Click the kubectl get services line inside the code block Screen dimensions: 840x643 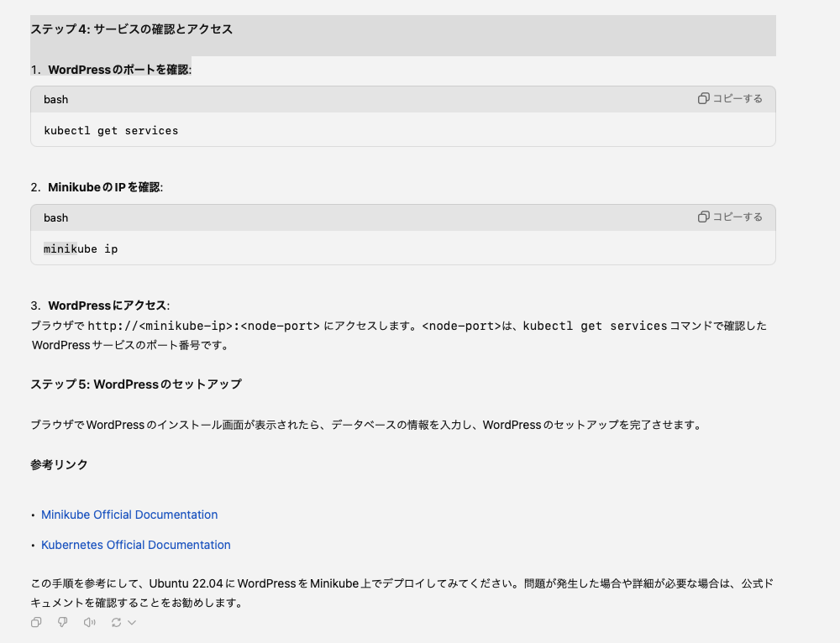[111, 131]
